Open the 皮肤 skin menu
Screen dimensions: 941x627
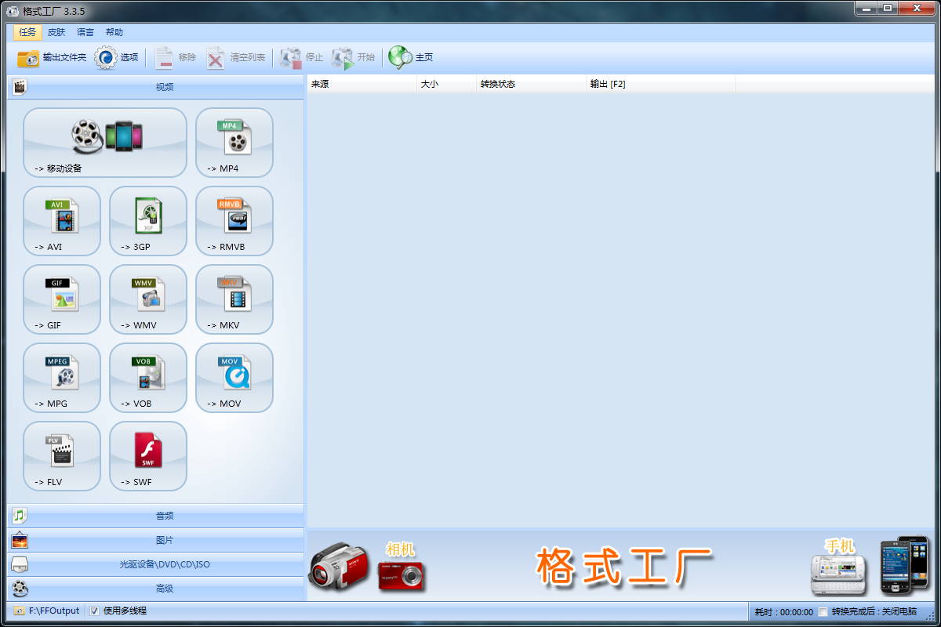(x=56, y=32)
